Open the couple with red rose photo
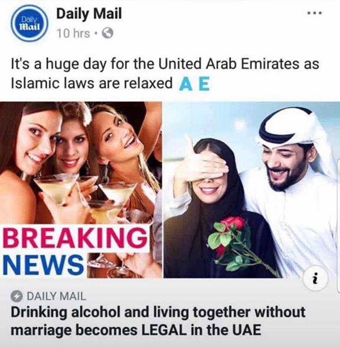 click(252, 190)
